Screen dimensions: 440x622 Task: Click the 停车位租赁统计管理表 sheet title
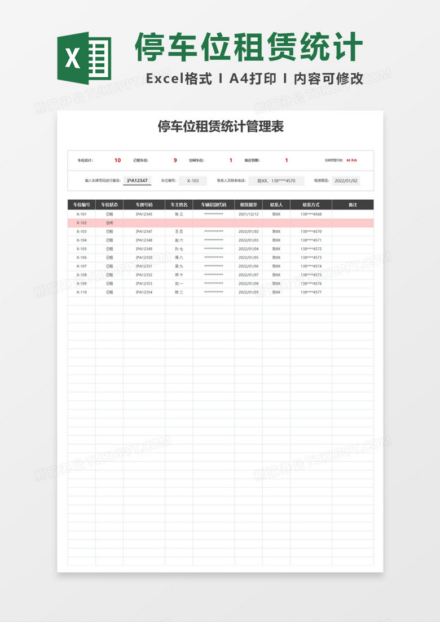tap(221, 126)
